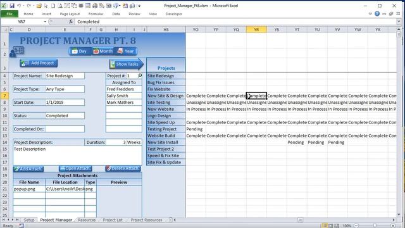Click the popup.png file name cell
This screenshot has height=228, width=405.
point(29,189)
